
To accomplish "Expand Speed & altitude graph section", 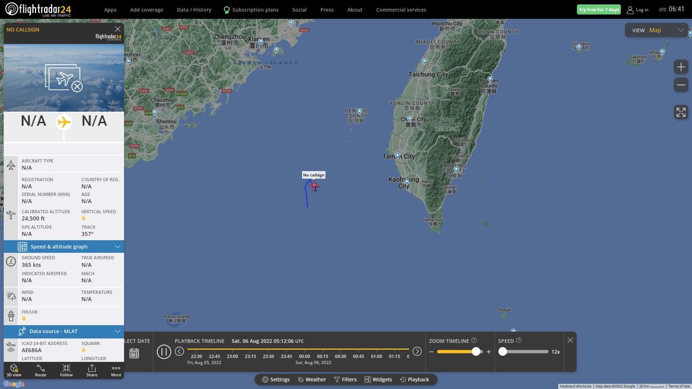I will (64, 246).
